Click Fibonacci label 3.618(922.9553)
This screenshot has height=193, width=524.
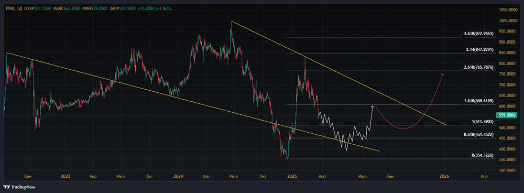478,34
